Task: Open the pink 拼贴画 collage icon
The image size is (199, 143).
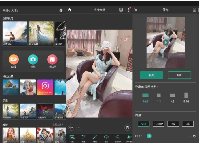Action: point(52,60)
